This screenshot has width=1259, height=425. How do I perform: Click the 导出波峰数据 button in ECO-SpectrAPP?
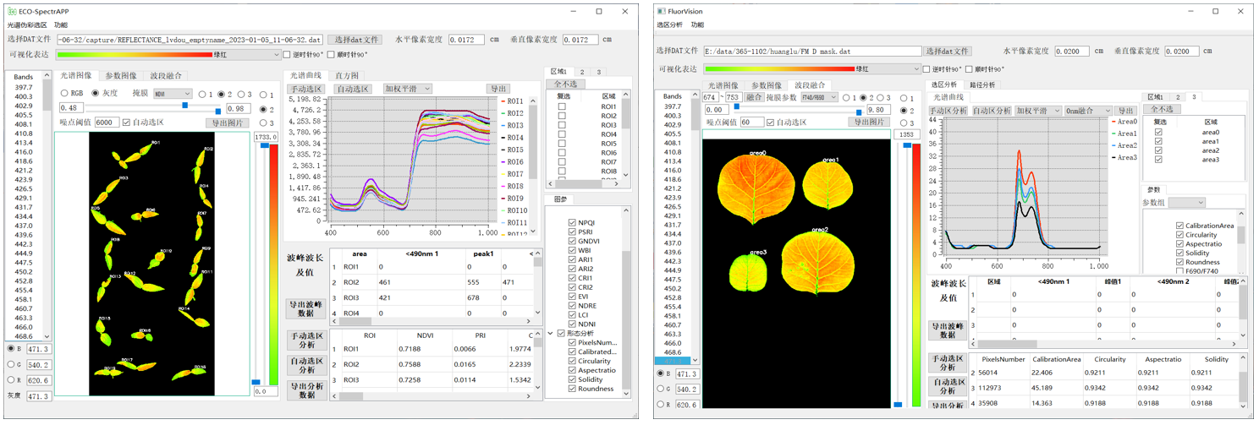point(306,308)
